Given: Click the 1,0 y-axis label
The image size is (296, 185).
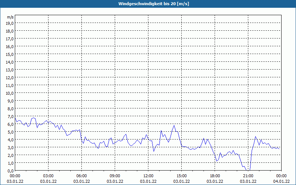Looking at the screenshot, I should pyautogui.click(x=10, y=163).
